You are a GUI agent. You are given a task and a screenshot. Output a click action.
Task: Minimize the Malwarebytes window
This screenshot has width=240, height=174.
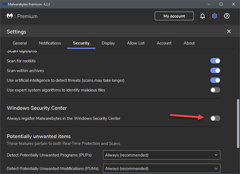[209, 4]
